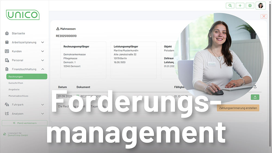Viewport: 272px width, 153px height.
Task: Click Demokrankenkasse recipient text
Action: [75, 54]
